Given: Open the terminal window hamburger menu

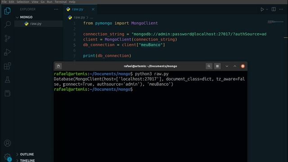Looking at the screenshot, I should click(x=217, y=66).
